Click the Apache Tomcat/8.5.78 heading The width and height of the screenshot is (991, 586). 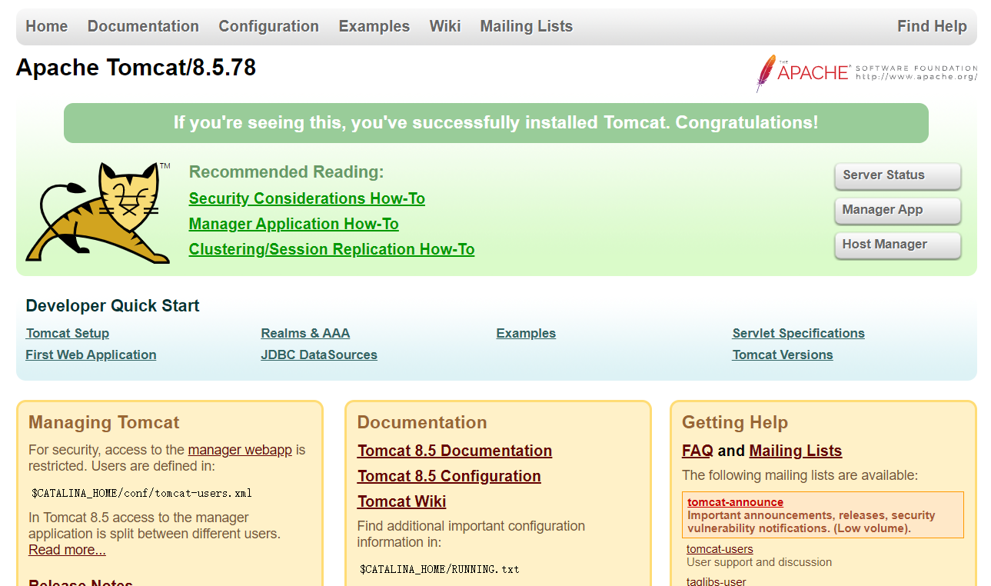(136, 68)
